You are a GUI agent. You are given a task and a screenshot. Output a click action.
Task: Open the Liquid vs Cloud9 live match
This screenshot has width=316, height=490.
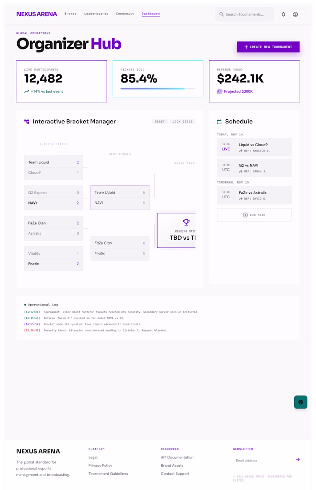[254, 147]
